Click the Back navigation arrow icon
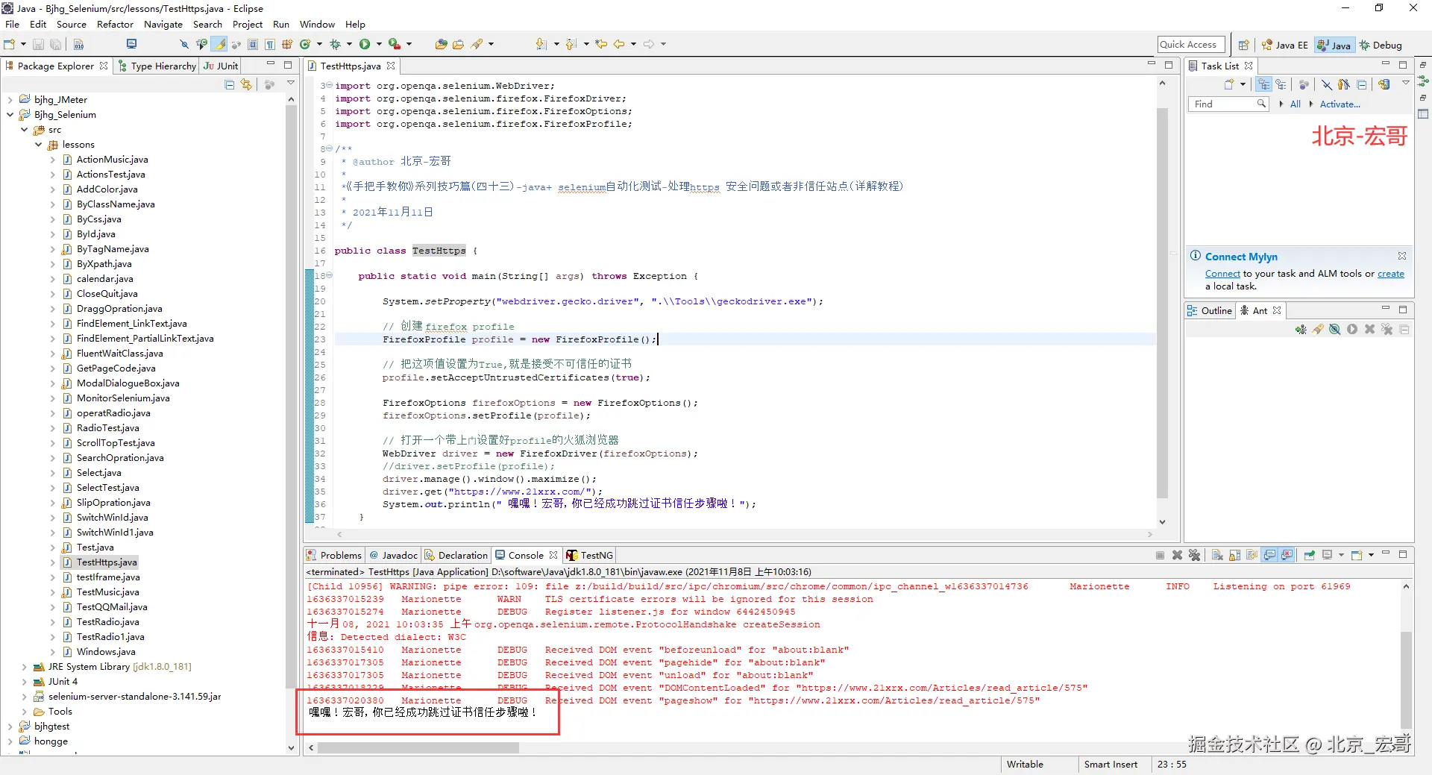Image resolution: width=1432 pixels, height=775 pixels. tap(619, 45)
